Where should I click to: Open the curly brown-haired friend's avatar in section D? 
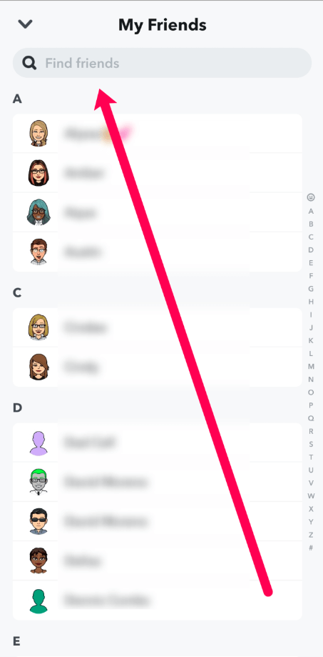(39, 560)
